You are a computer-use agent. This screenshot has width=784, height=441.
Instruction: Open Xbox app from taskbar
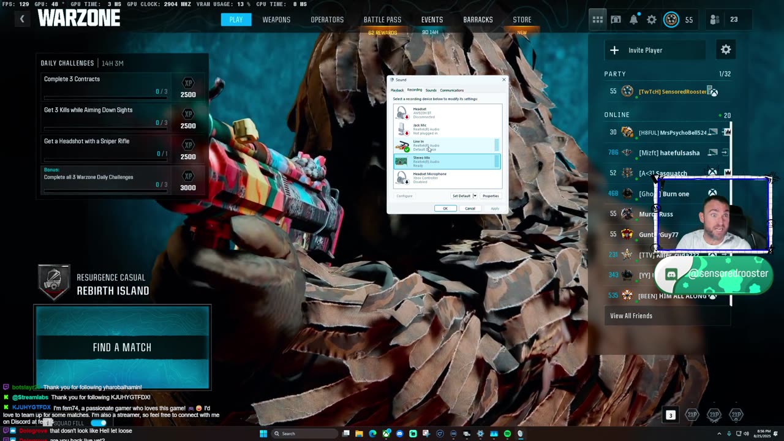point(386,434)
